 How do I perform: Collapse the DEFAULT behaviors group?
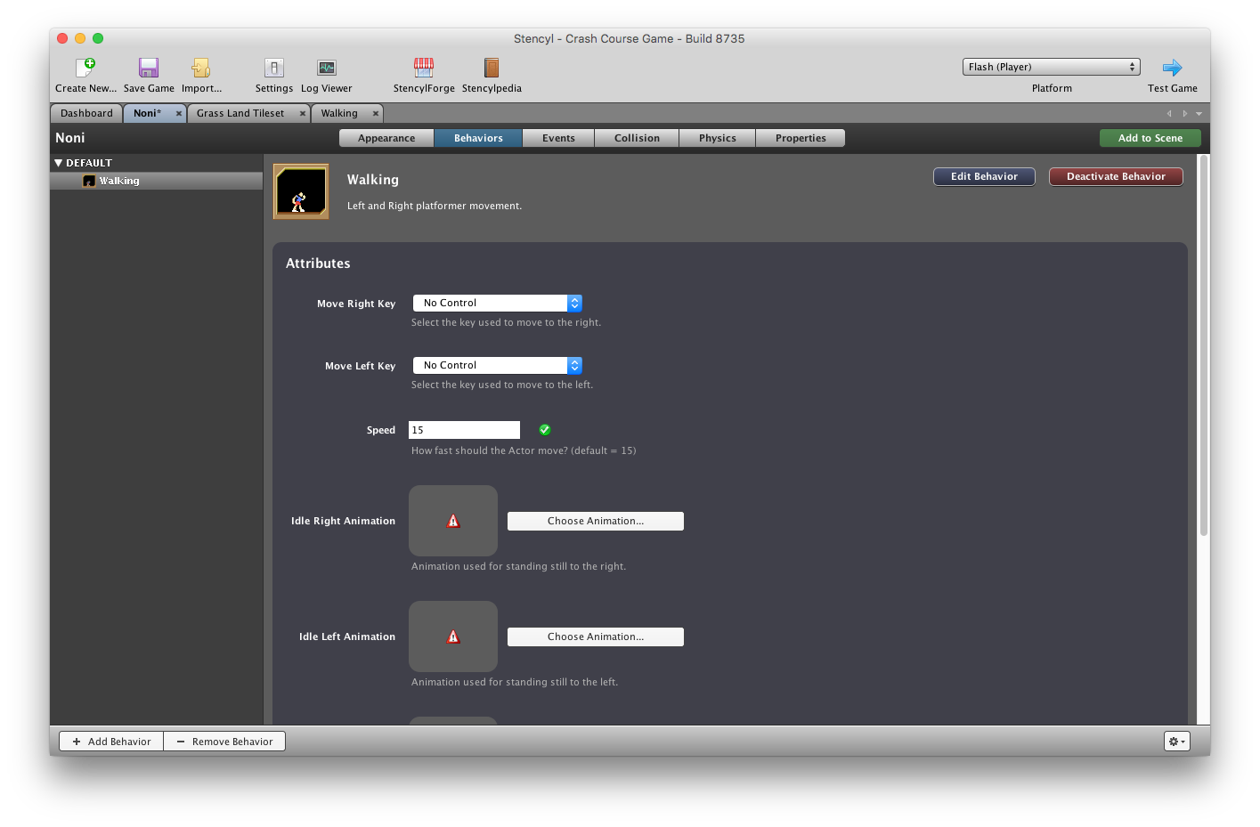(x=58, y=163)
